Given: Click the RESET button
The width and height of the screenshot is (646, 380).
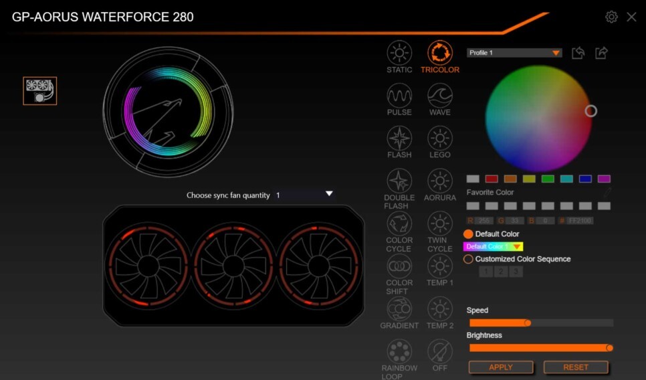Looking at the screenshot, I should point(576,367).
